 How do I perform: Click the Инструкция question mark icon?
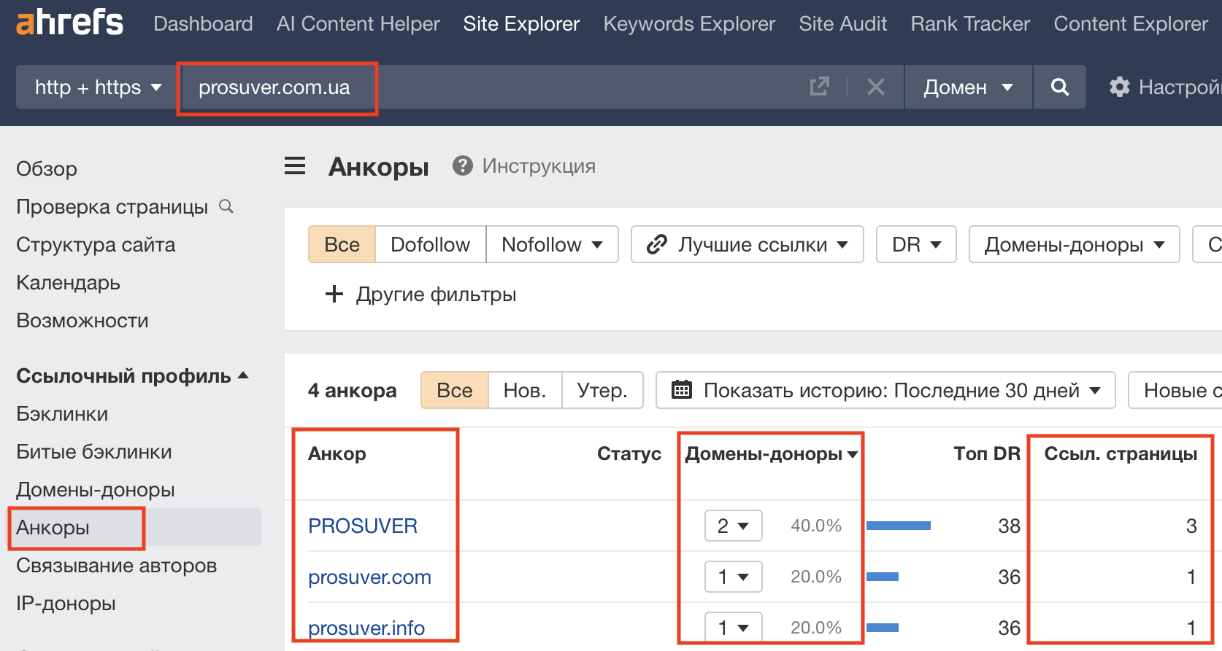click(x=463, y=165)
